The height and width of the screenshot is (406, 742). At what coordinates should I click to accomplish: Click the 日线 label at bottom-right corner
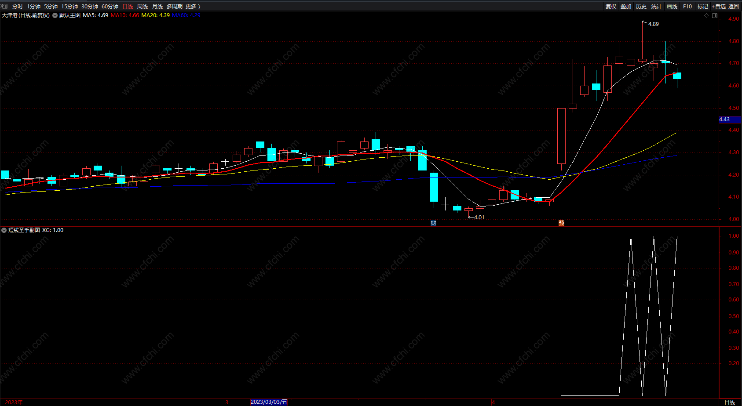tap(730, 402)
